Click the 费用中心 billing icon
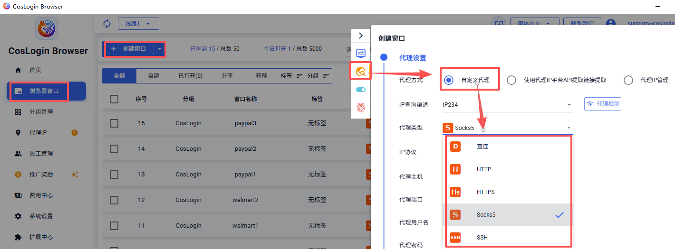The width and height of the screenshot is (675, 249). [x=18, y=195]
